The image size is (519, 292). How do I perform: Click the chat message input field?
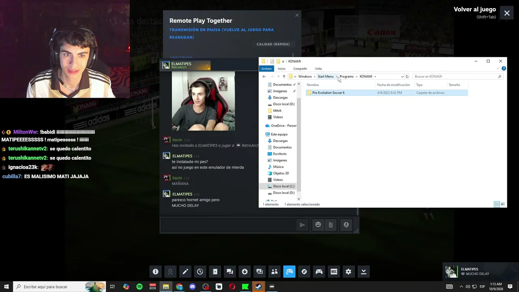[228, 225]
